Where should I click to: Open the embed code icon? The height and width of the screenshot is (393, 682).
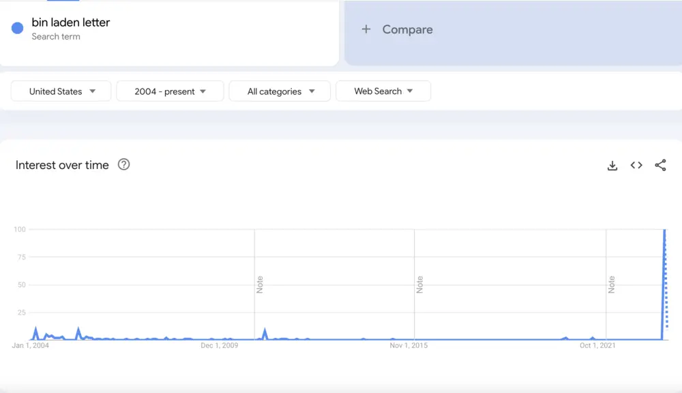pos(636,166)
